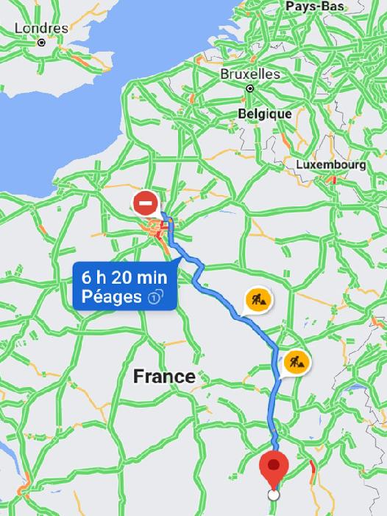This screenshot has width=387, height=516.
Task: Open the roadworks alert nearest the destination pin
Action: pyautogui.click(x=297, y=363)
